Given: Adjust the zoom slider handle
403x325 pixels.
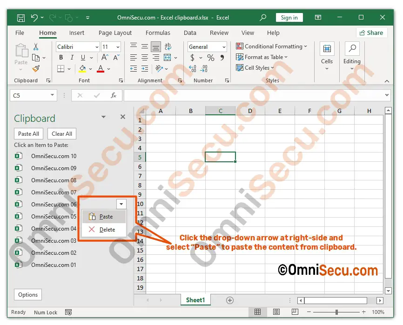Looking at the screenshot, I should [x=336, y=312].
